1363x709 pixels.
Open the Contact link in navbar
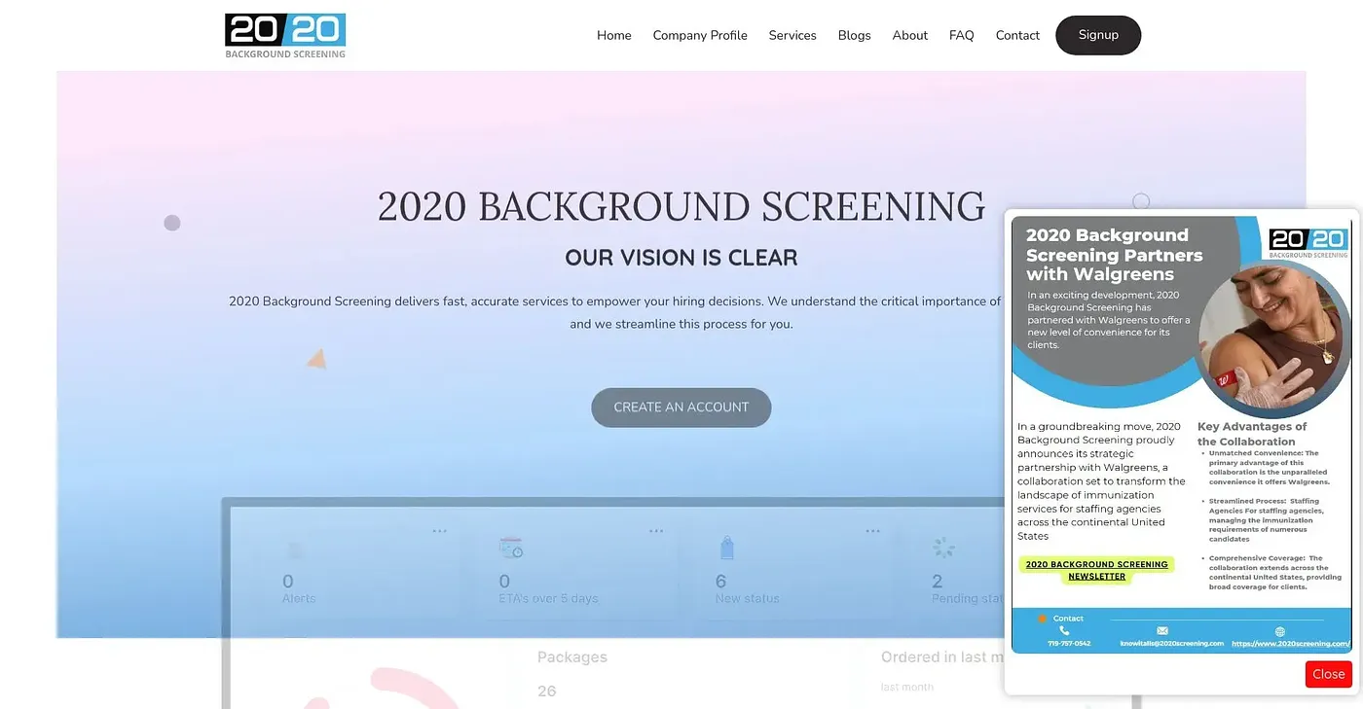pos(1017,35)
